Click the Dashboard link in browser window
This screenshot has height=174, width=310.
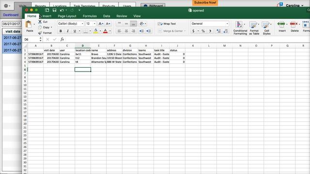[x=11, y=15]
